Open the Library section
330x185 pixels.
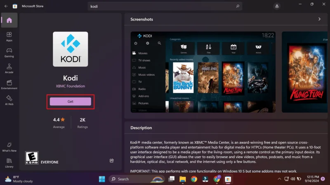(x=9, y=163)
